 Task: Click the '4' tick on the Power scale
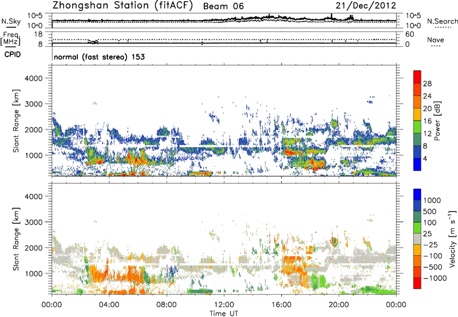tap(425, 158)
